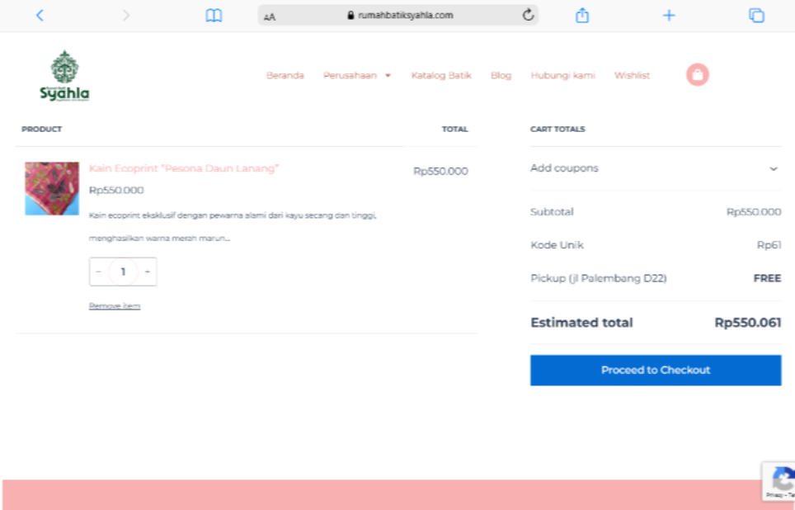The height and width of the screenshot is (510, 795).
Task: Select Remove item under the product
Action: tap(115, 305)
